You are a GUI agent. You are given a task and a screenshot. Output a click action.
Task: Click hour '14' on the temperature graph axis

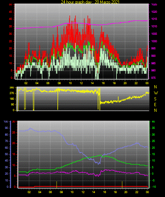(93, 192)
